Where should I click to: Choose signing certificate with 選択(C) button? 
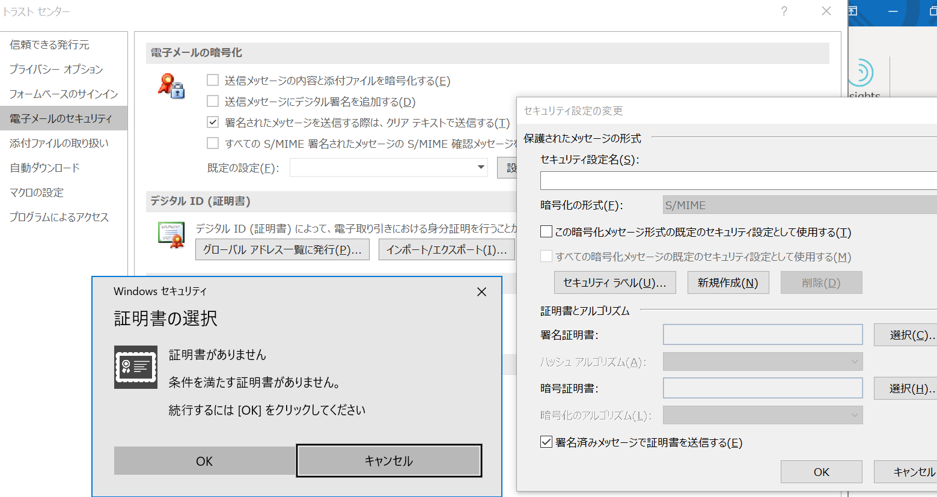905,335
